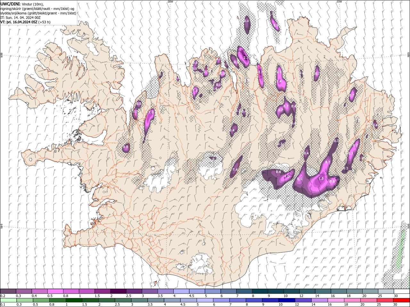Select snow legend swatch between 0.4 and 0.5
The width and height of the screenshot is (410, 307).
[39, 291]
